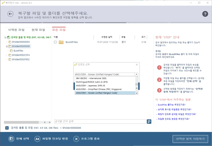Click the tree horizontal scrollbar thumb

21,122
